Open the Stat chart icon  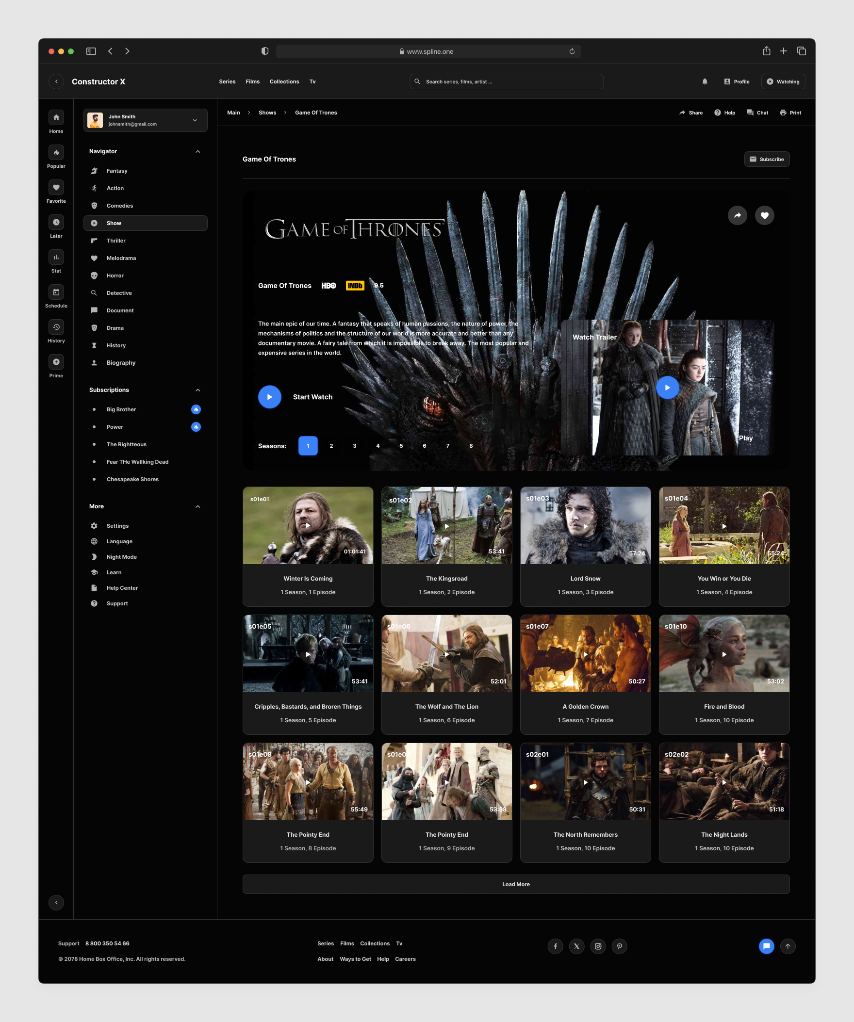point(56,257)
